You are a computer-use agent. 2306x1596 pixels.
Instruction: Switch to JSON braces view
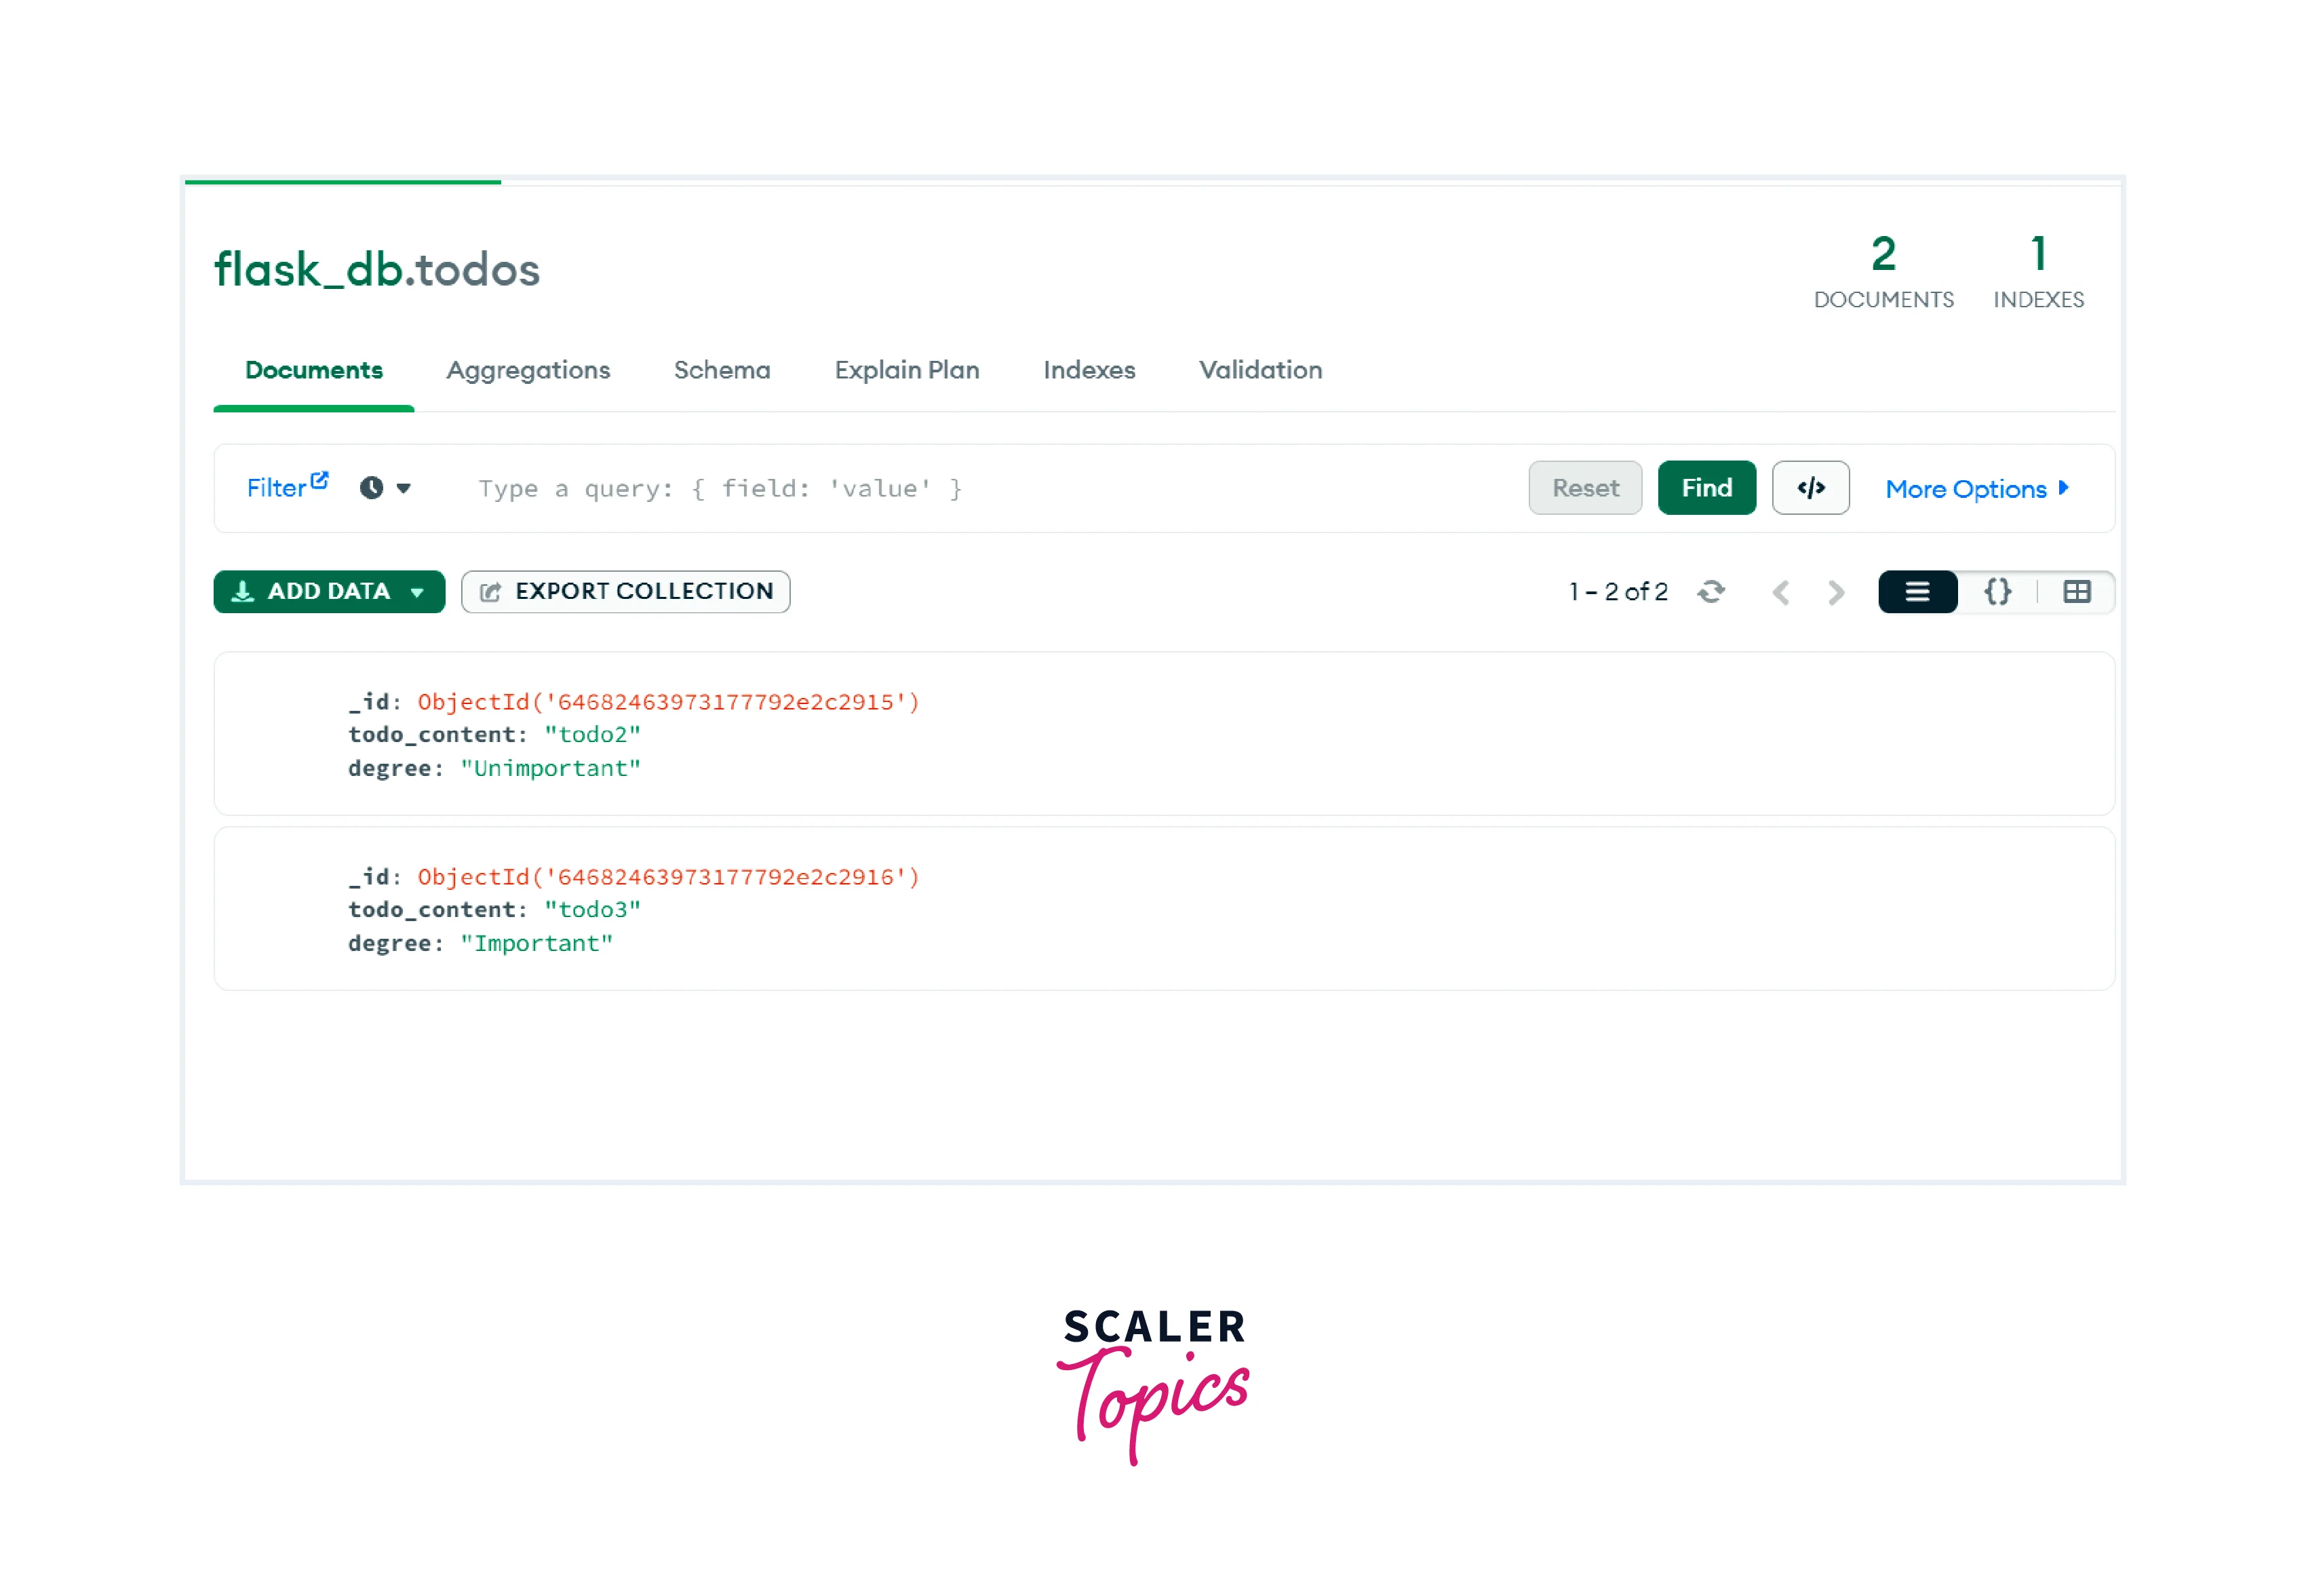coord(1997,592)
